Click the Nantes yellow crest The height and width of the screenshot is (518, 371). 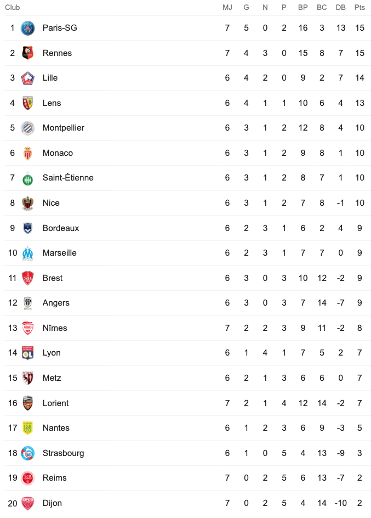[28, 428]
